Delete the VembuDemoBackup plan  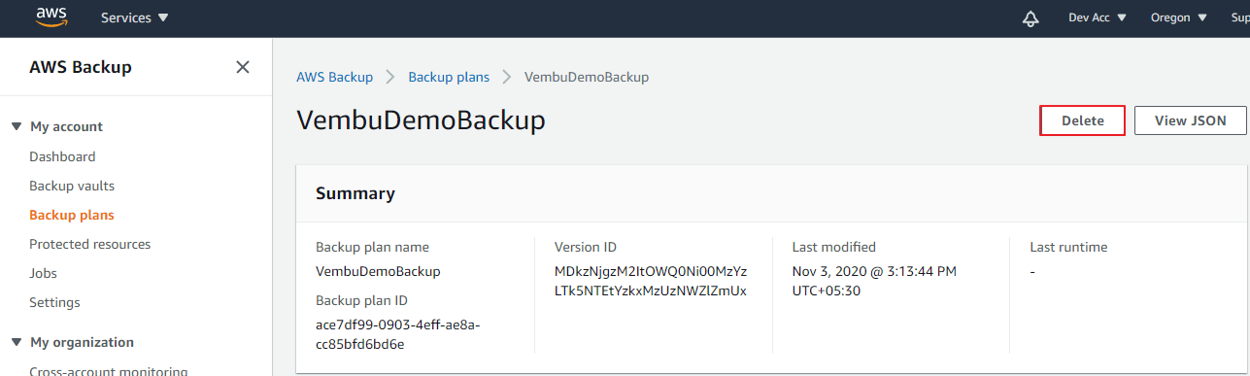1083,120
